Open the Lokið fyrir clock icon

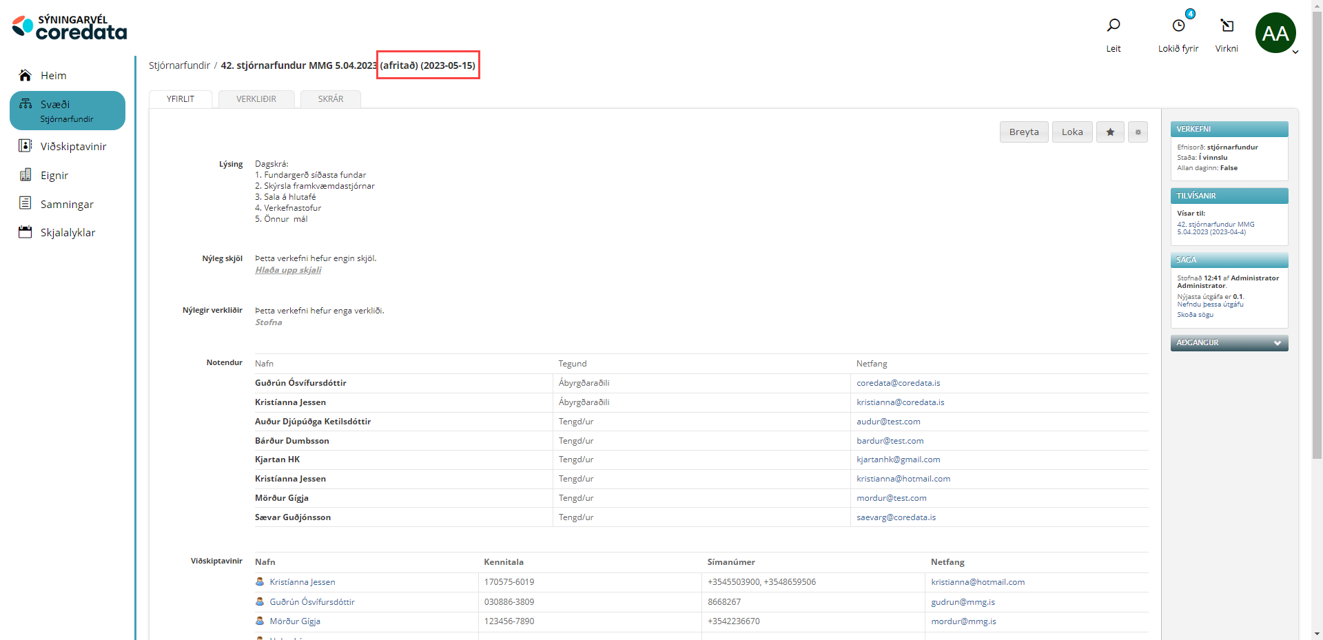pyautogui.click(x=1178, y=26)
